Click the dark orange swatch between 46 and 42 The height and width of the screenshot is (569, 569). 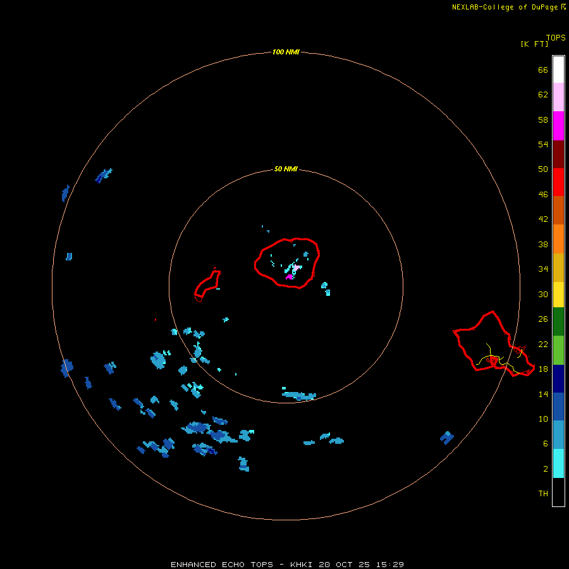pyautogui.click(x=558, y=210)
